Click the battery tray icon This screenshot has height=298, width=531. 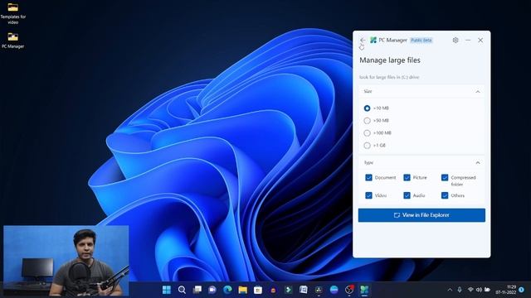coord(487,290)
